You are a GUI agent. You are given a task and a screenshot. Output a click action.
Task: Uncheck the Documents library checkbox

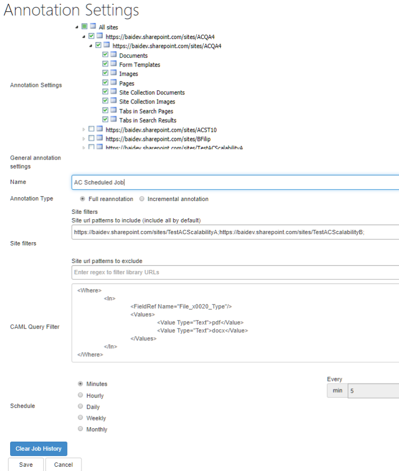[x=105, y=55]
